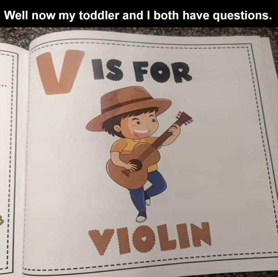Click the boy's blue jeans
278x277 pixels.
tap(148, 191)
